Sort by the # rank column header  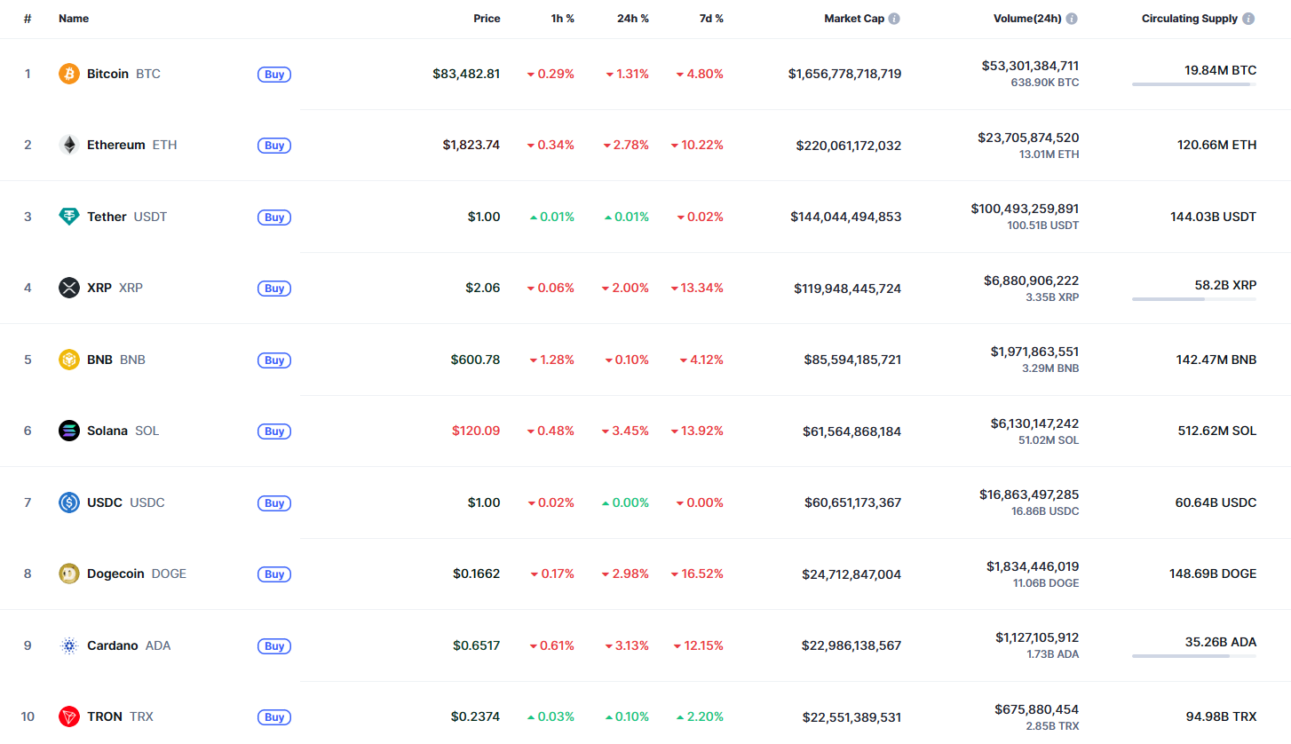coord(28,19)
